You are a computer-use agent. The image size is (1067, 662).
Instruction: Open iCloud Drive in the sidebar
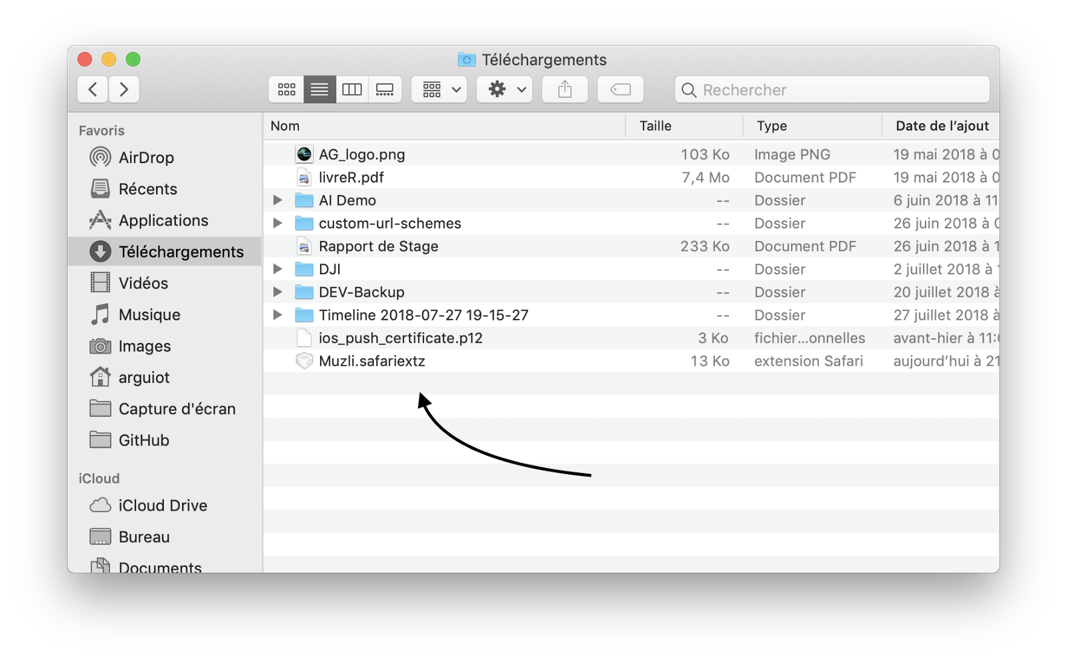162,505
